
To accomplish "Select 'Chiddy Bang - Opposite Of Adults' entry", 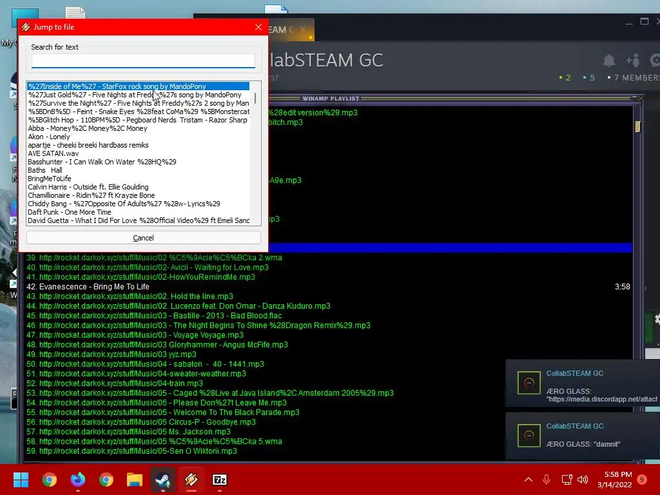I will point(139,204).
